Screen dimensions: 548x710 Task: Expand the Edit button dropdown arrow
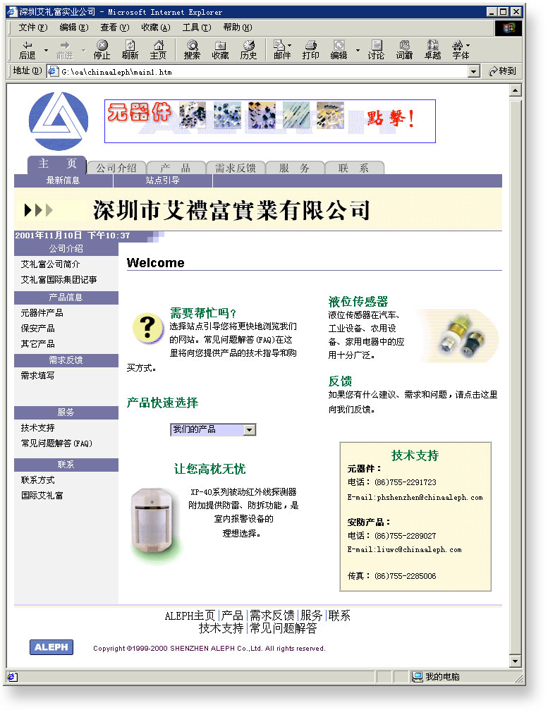(358, 50)
